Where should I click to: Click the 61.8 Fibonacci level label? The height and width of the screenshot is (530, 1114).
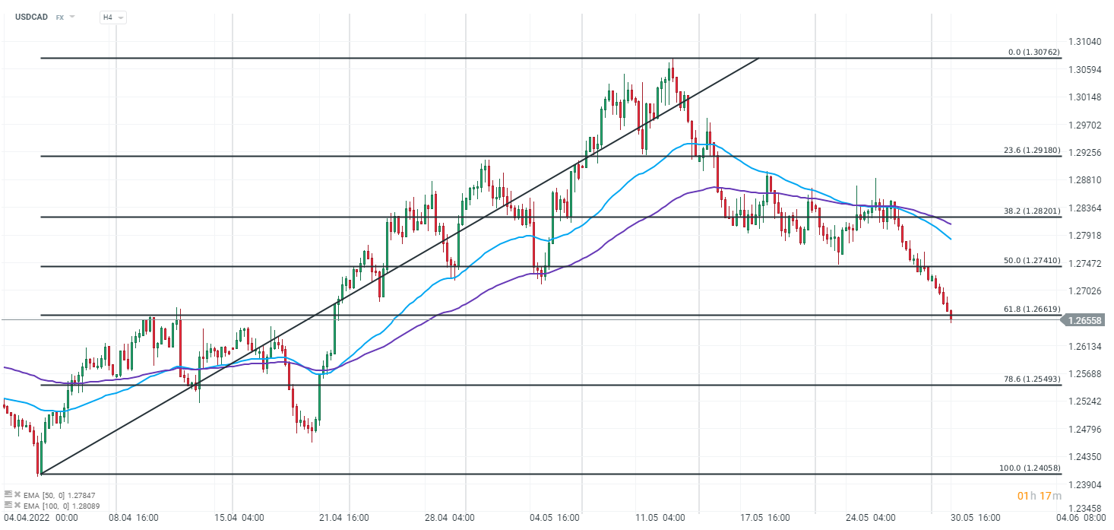pos(1032,309)
